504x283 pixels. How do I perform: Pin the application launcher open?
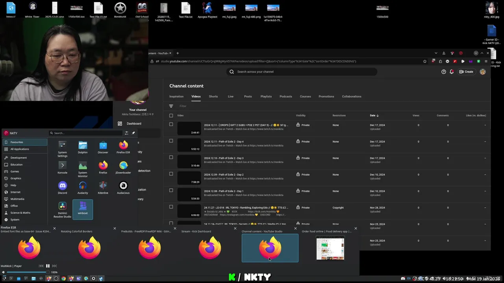point(133,133)
